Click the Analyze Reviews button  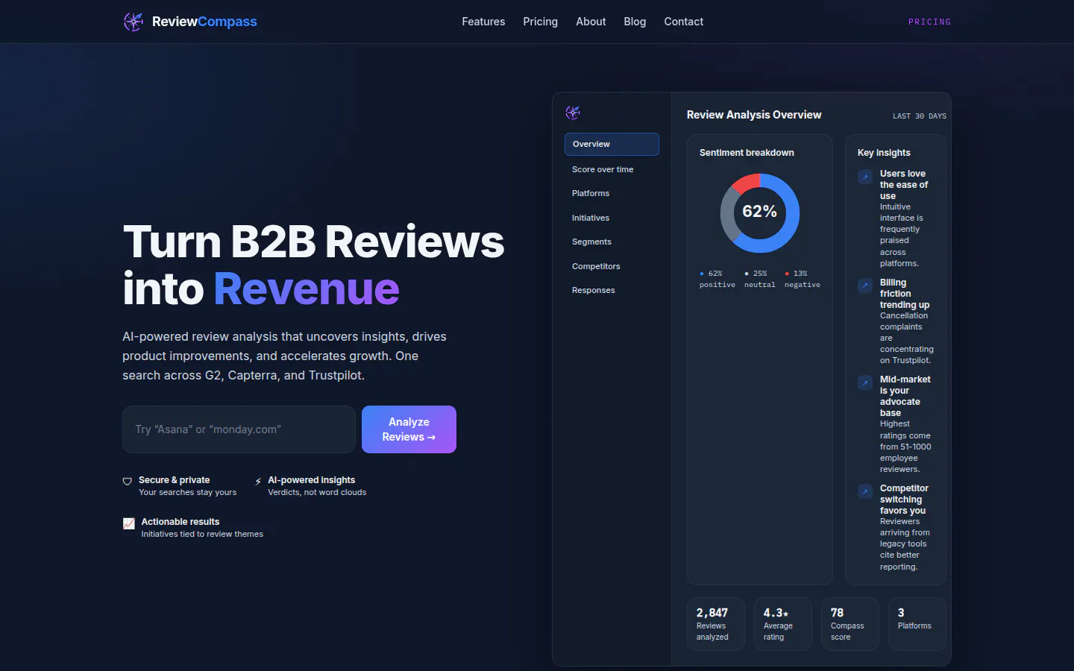click(409, 429)
